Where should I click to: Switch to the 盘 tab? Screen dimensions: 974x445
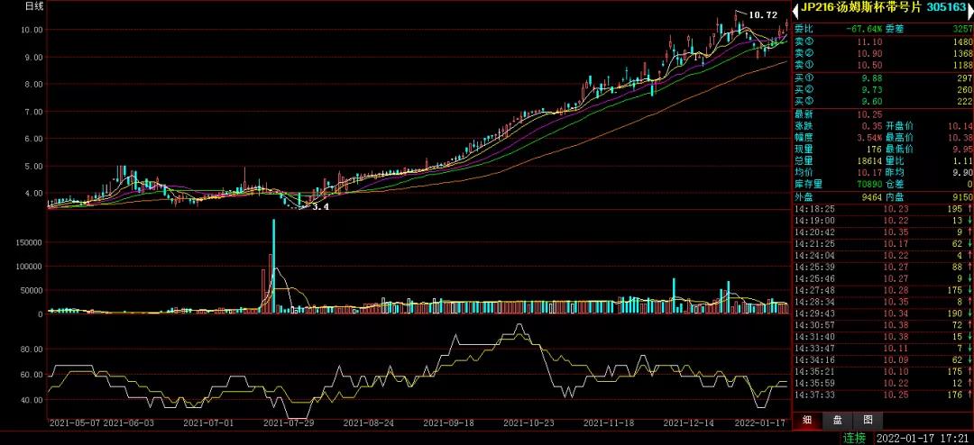click(837, 419)
